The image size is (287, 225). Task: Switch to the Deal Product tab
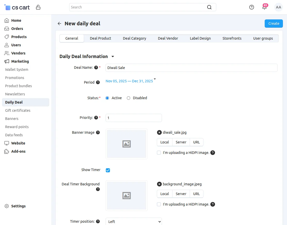coord(100,38)
